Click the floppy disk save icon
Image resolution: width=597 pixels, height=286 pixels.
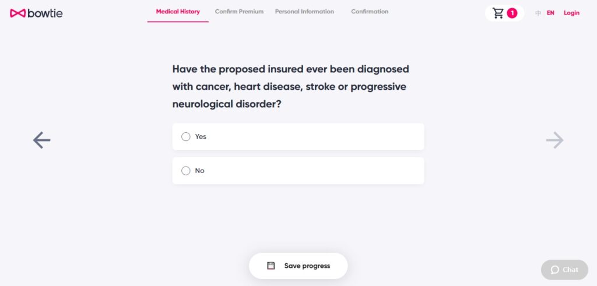(x=271, y=266)
